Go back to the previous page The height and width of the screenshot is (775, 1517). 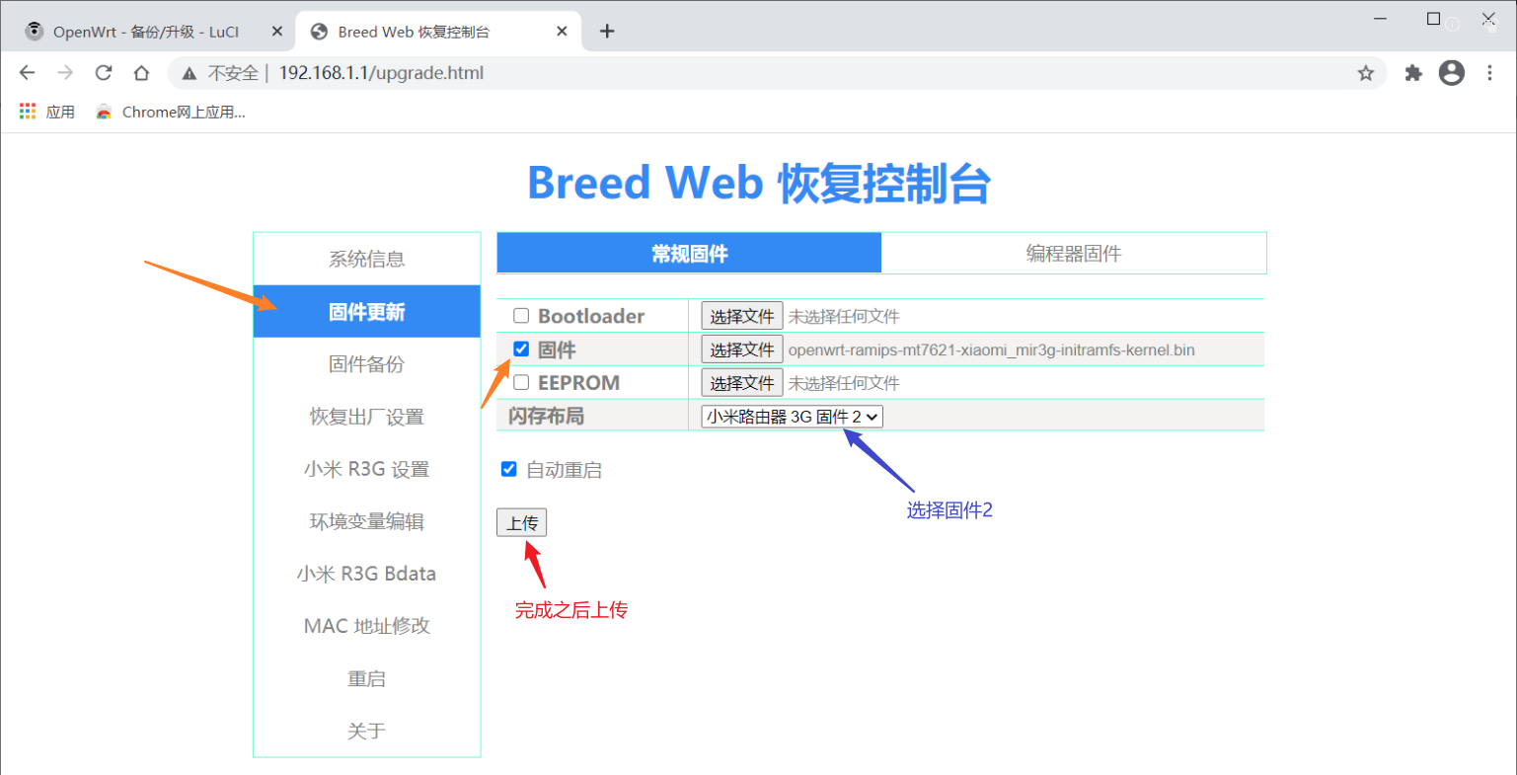pos(27,73)
